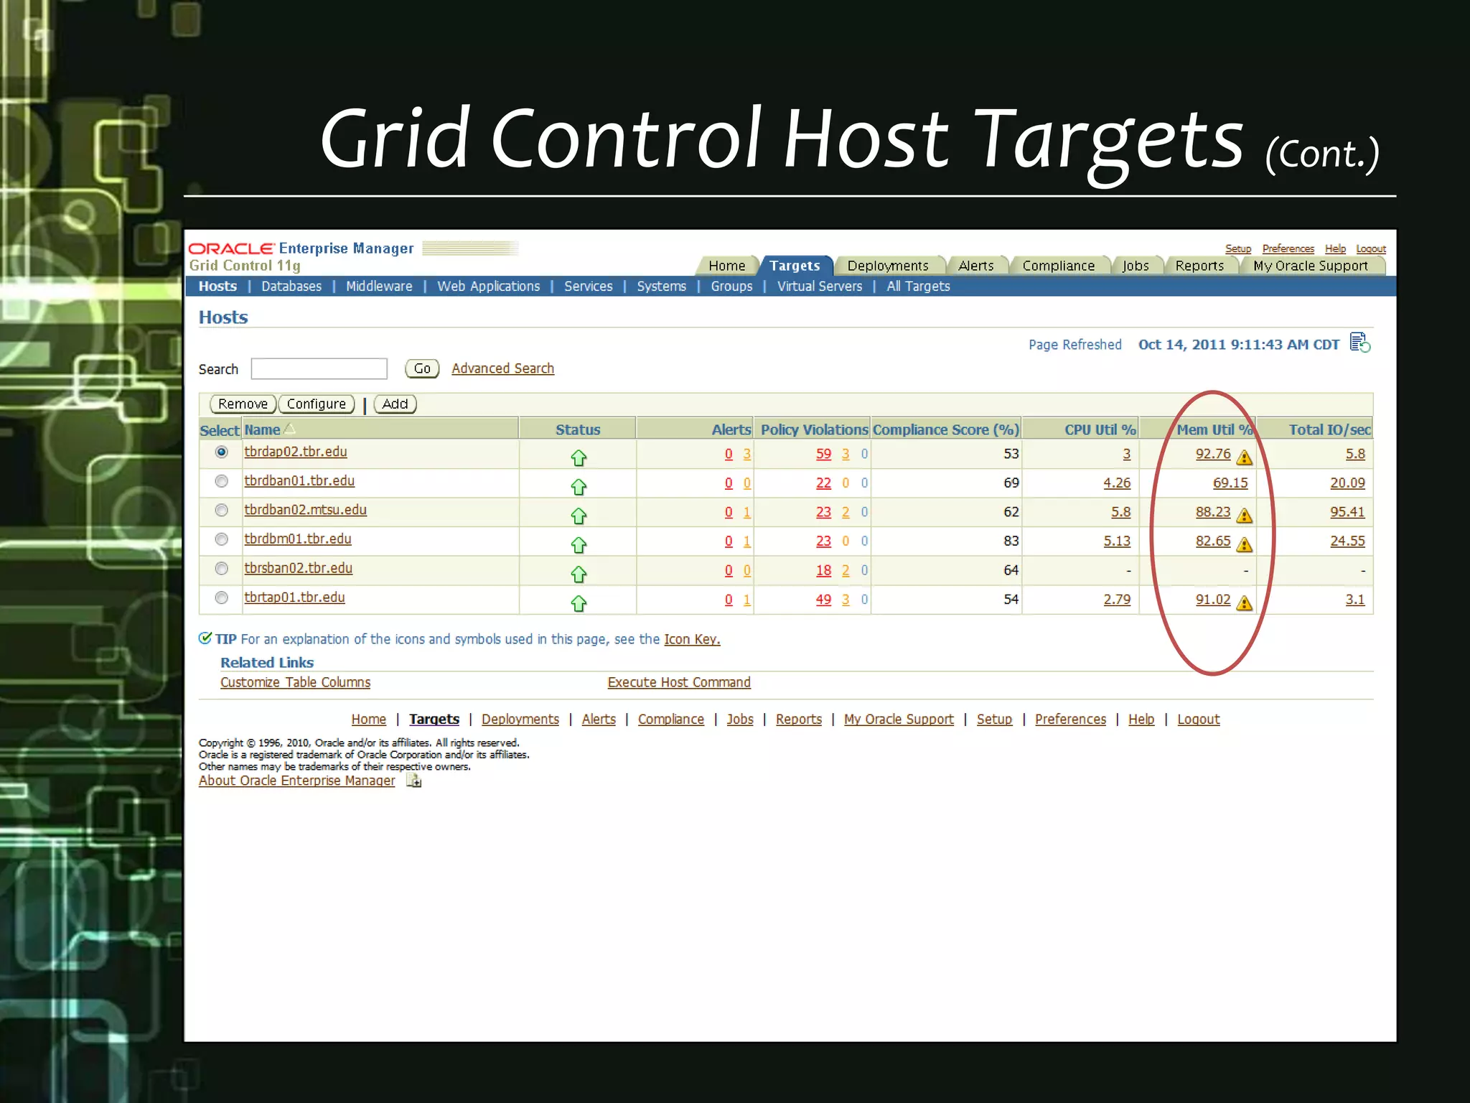Open All Targets subtab

(x=918, y=286)
